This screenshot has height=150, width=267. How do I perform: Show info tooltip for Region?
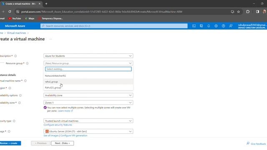[x=10, y=88]
